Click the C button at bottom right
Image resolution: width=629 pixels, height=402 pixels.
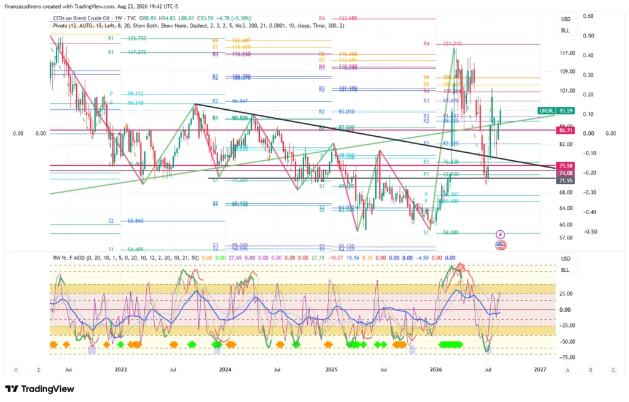[x=614, y=370]
